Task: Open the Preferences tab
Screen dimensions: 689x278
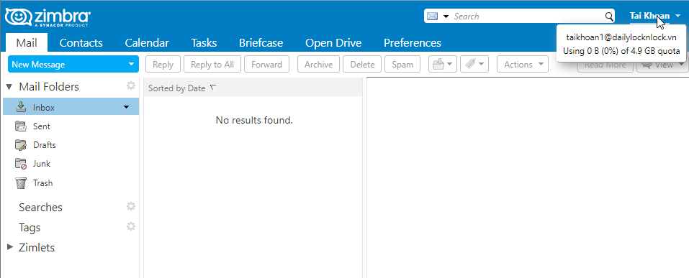Action: click(x=412, y=43)
